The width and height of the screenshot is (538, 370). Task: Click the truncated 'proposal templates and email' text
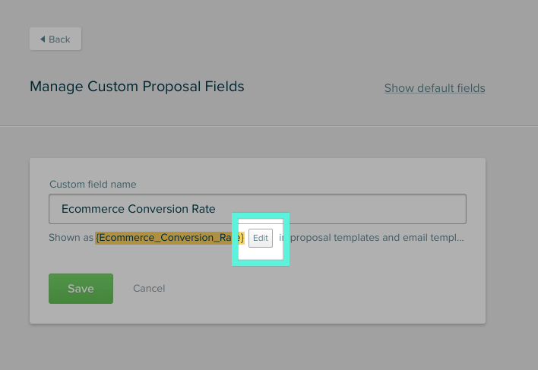[x=345, y=238]
